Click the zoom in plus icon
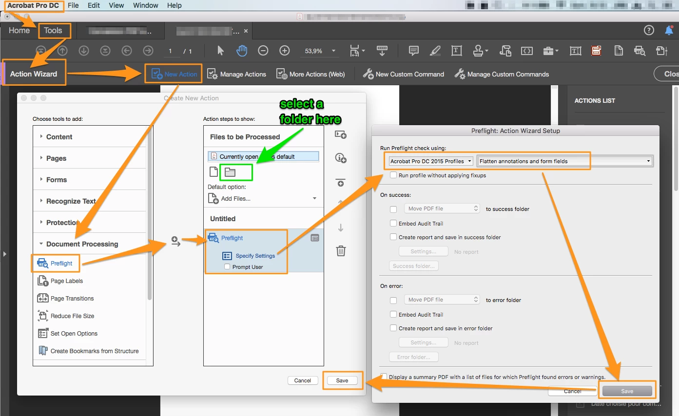The height and width of the screenshot is (416, 679). 285,51
